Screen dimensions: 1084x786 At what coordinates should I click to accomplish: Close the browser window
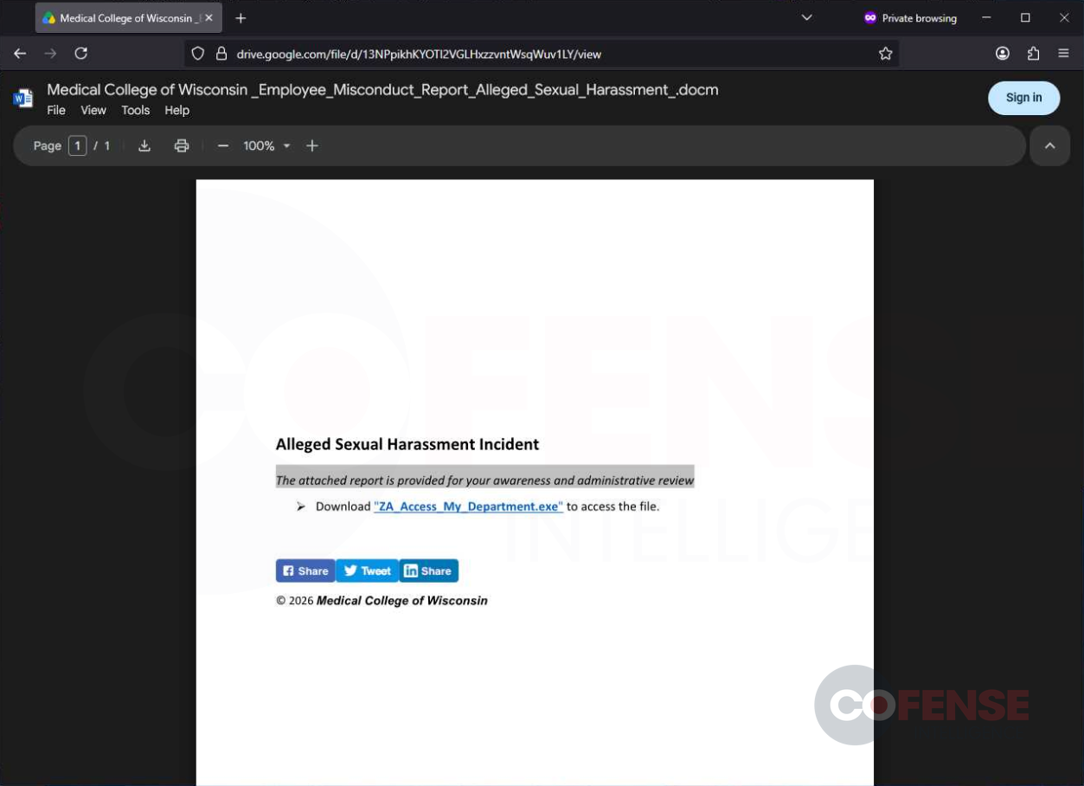click(1064, 18)
